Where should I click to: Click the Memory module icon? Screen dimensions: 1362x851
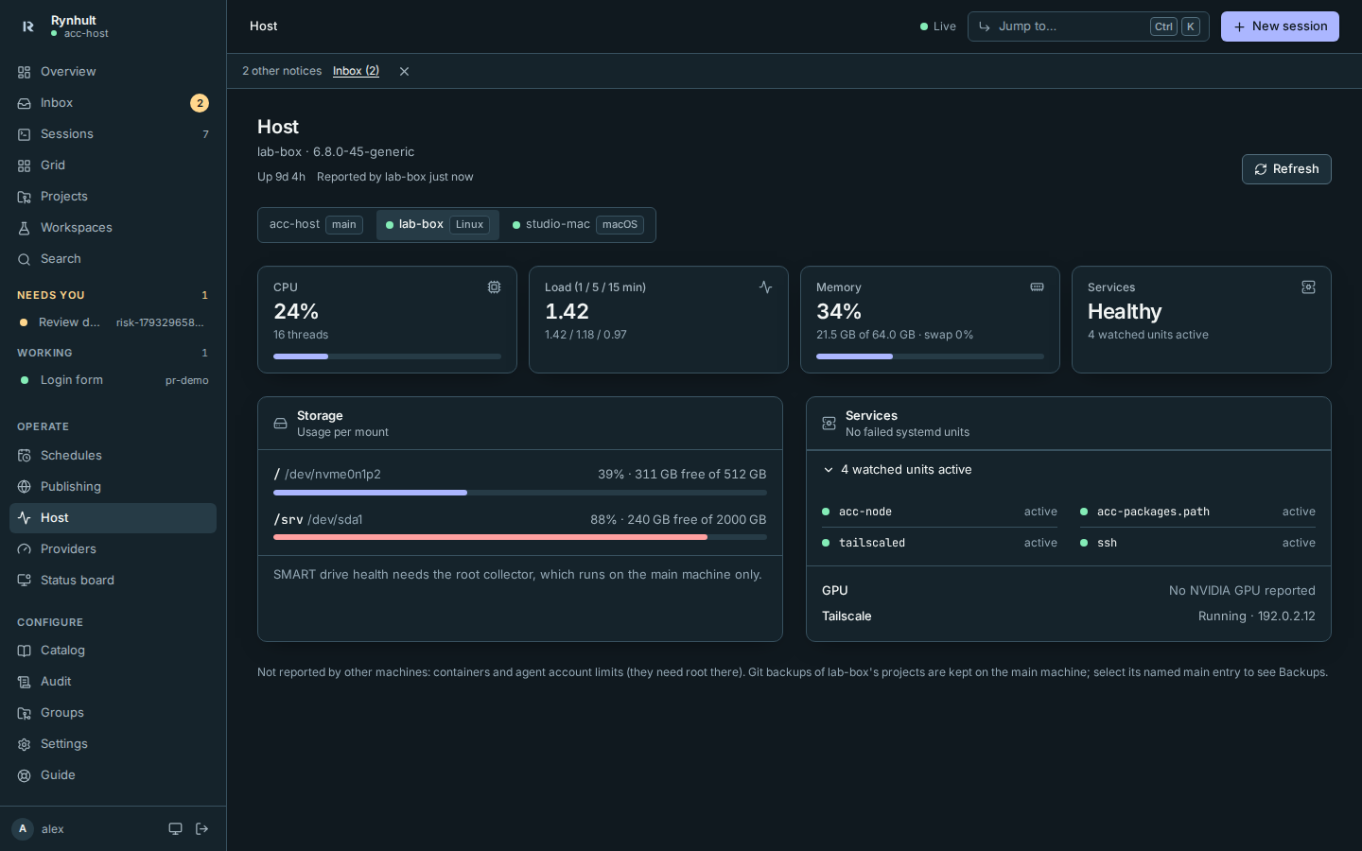coord(1037,287)
